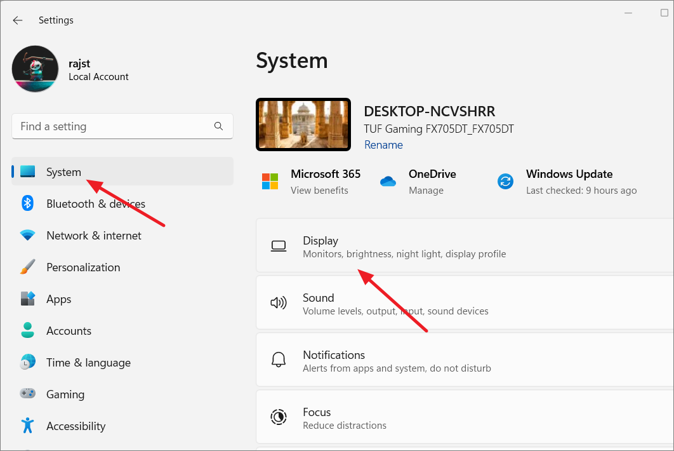Click the System page heading
Viewport: 674px width, 451px height.
click(292, 61)
